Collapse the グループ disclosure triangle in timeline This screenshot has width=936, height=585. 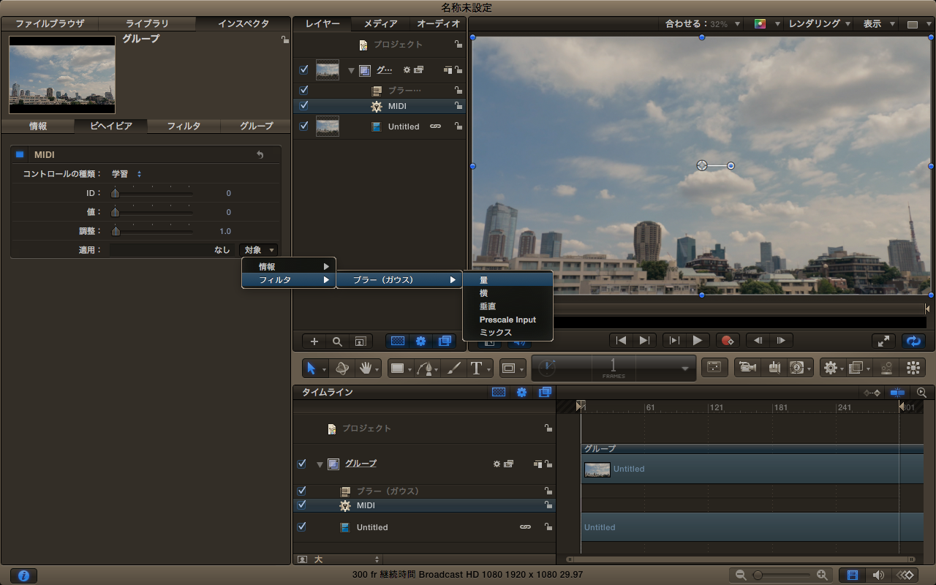pos(320,464)
